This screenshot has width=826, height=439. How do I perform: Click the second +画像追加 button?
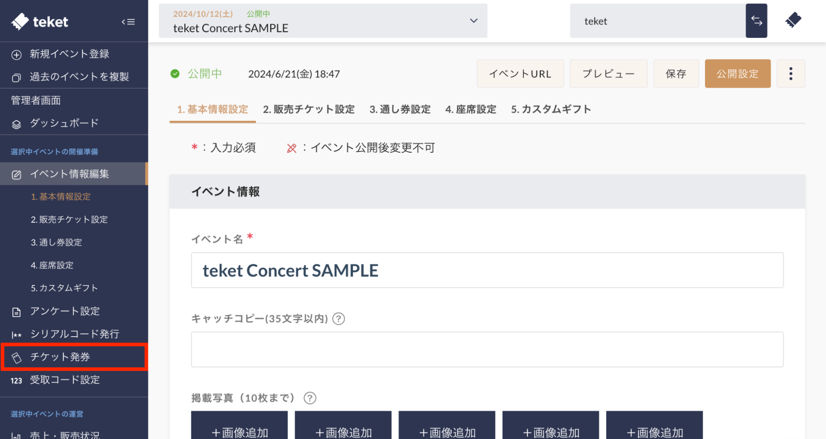(x=343, y=425)
